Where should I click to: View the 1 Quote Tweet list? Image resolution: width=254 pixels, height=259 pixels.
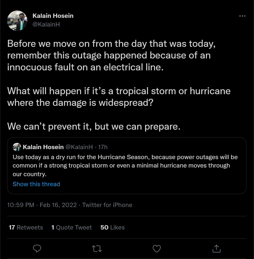click(71, 227)
